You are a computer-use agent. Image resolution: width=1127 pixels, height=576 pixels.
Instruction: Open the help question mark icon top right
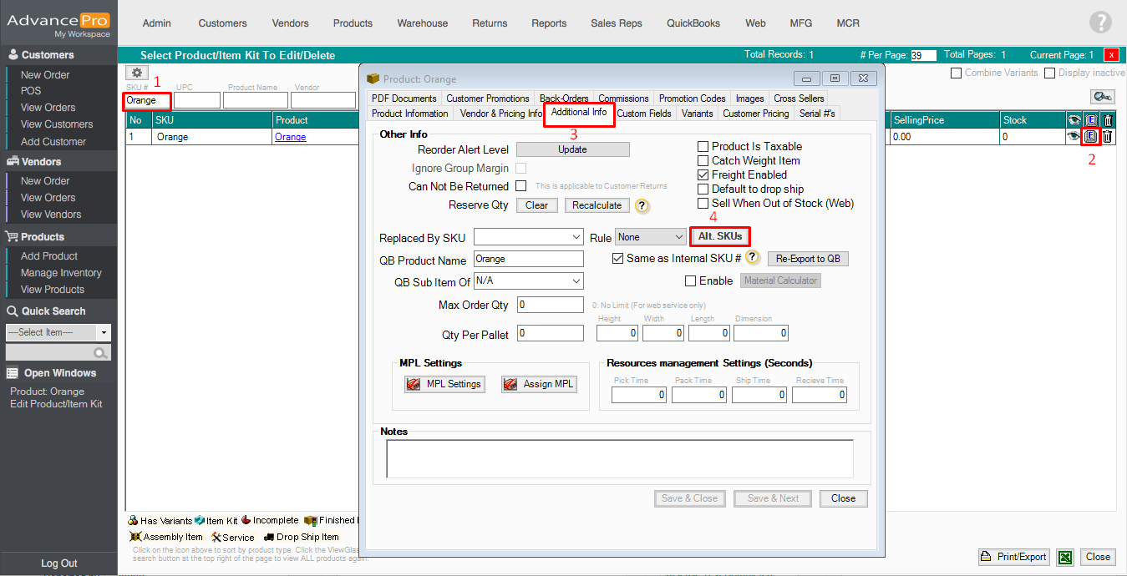point(1100,23)
